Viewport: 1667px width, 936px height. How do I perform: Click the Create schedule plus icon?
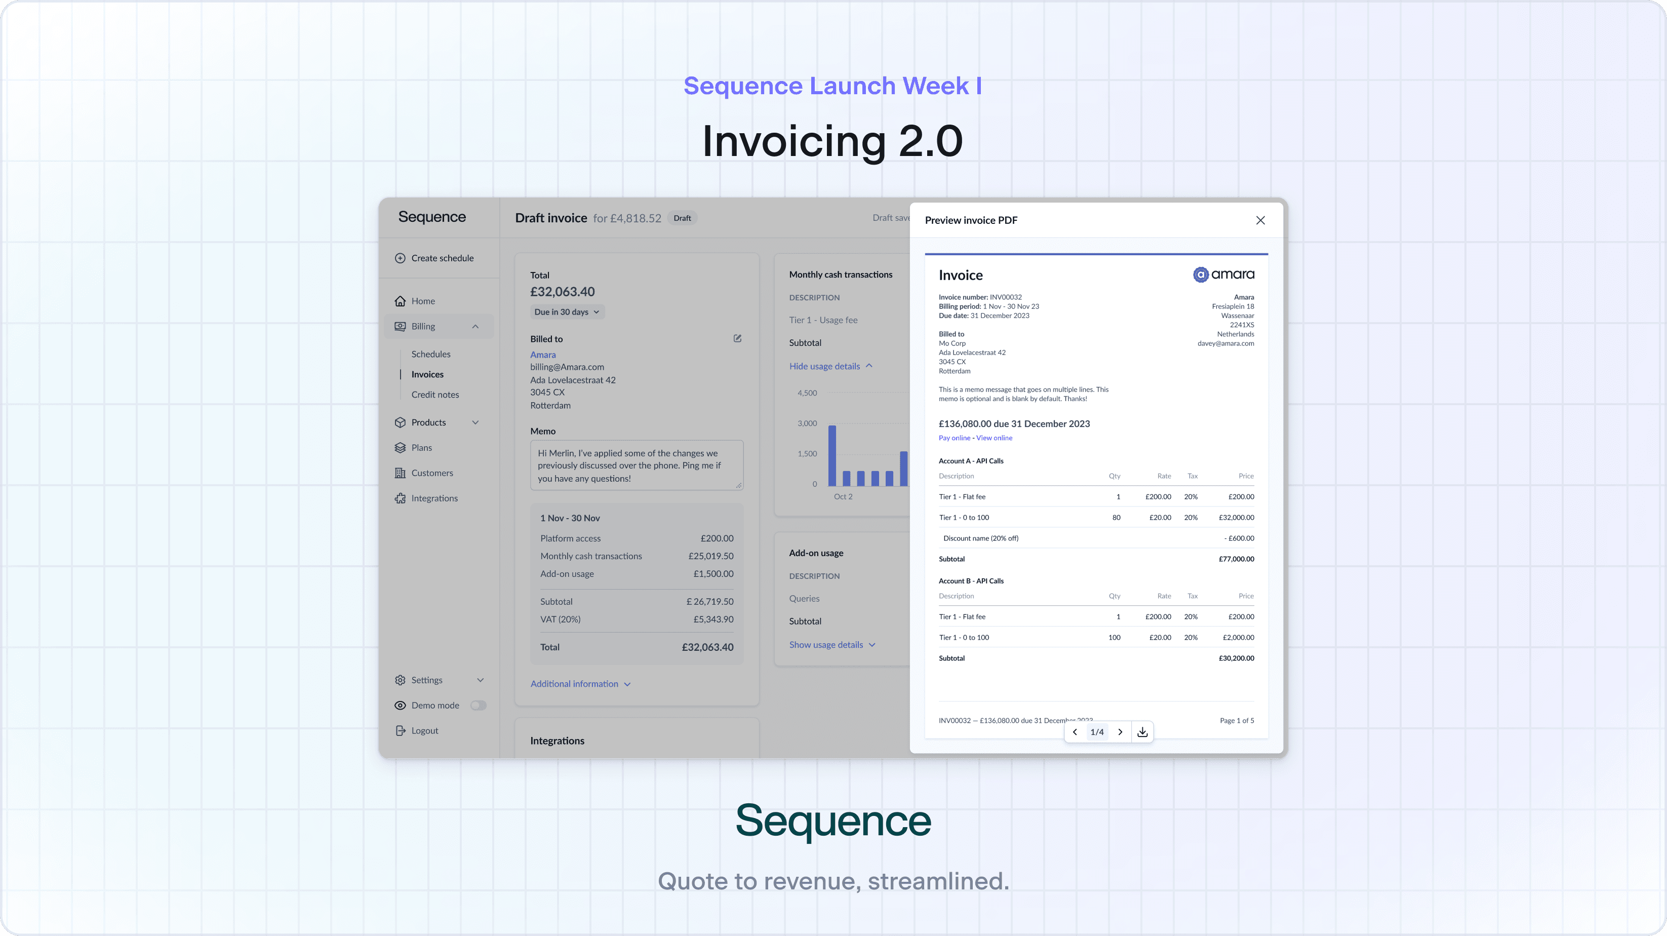400,258
